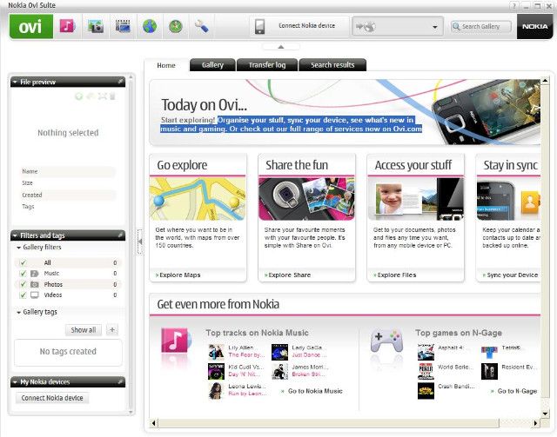The height and width of the screenshot is (437, 557).
Task: Click the horizontal scrollbar right arrow
Action: [x=536, y=423]
